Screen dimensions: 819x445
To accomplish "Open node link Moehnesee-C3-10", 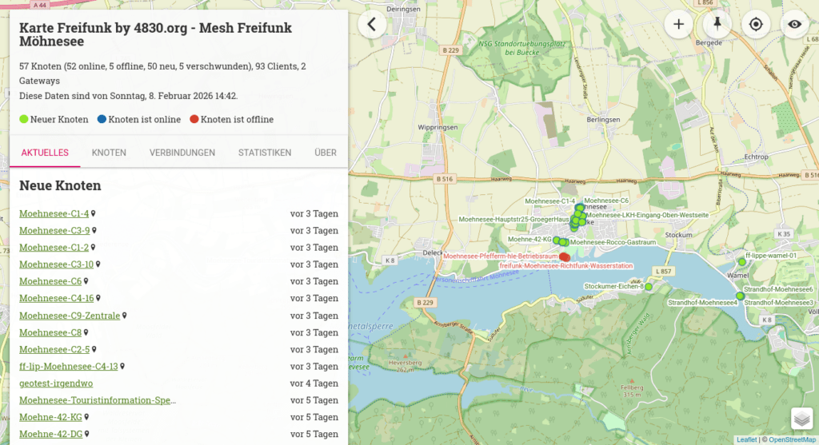I will [x=57, y=264].
